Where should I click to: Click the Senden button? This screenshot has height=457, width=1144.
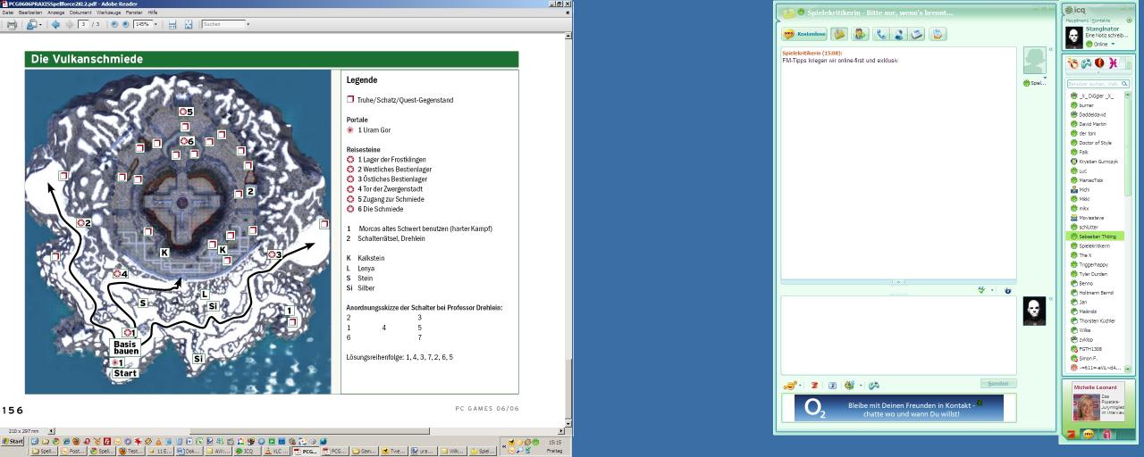tap(998, 384)
